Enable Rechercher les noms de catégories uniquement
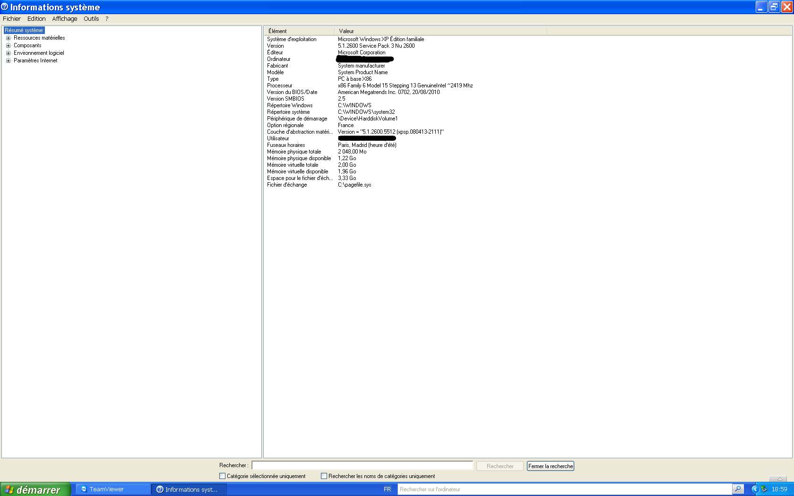 pyautogui.click(x=324, y=476)
